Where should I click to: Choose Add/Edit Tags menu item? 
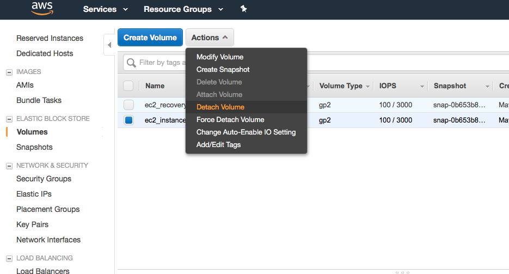click(218, 145)
